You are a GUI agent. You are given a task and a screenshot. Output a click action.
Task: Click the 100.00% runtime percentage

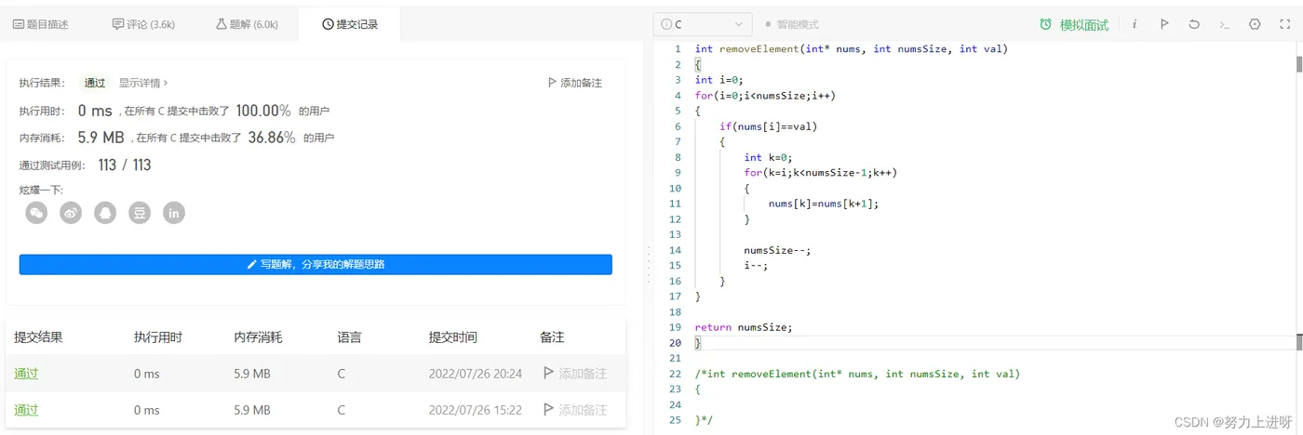(263, 111)
